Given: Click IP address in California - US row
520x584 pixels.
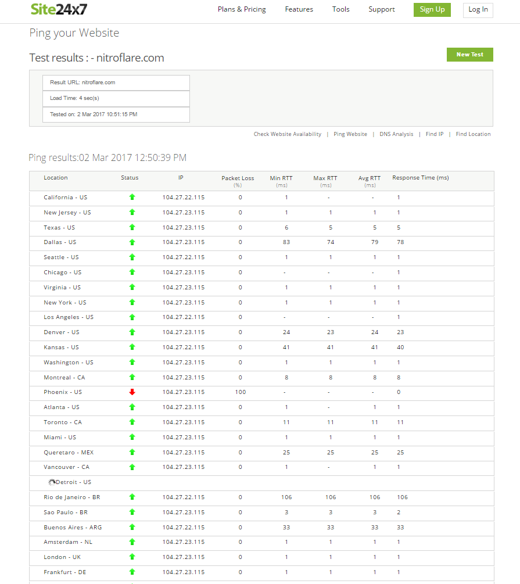Looking at the screenshot, I should pyautogui.click(x=184, y=198).
